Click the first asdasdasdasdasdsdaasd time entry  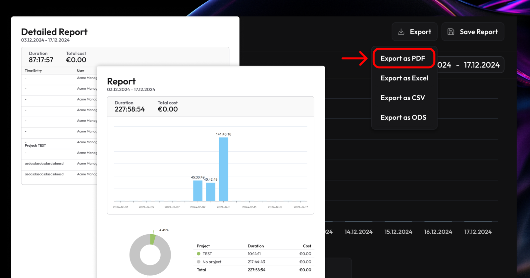[x=44, y=163]
